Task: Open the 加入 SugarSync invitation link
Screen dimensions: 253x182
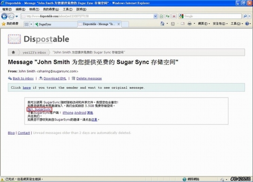Action: coord(39,109)
